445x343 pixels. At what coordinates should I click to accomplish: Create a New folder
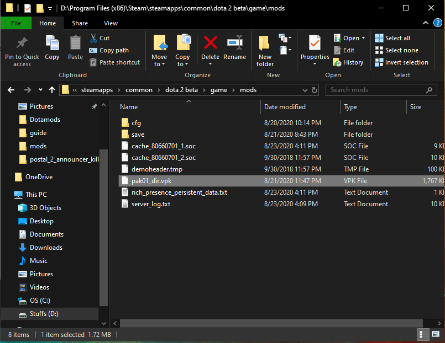(x=265, y=51)
